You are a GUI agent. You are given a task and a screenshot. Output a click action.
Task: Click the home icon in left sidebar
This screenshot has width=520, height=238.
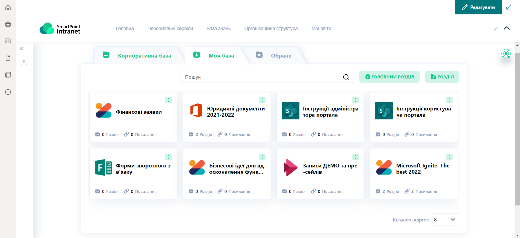(8, 8)
